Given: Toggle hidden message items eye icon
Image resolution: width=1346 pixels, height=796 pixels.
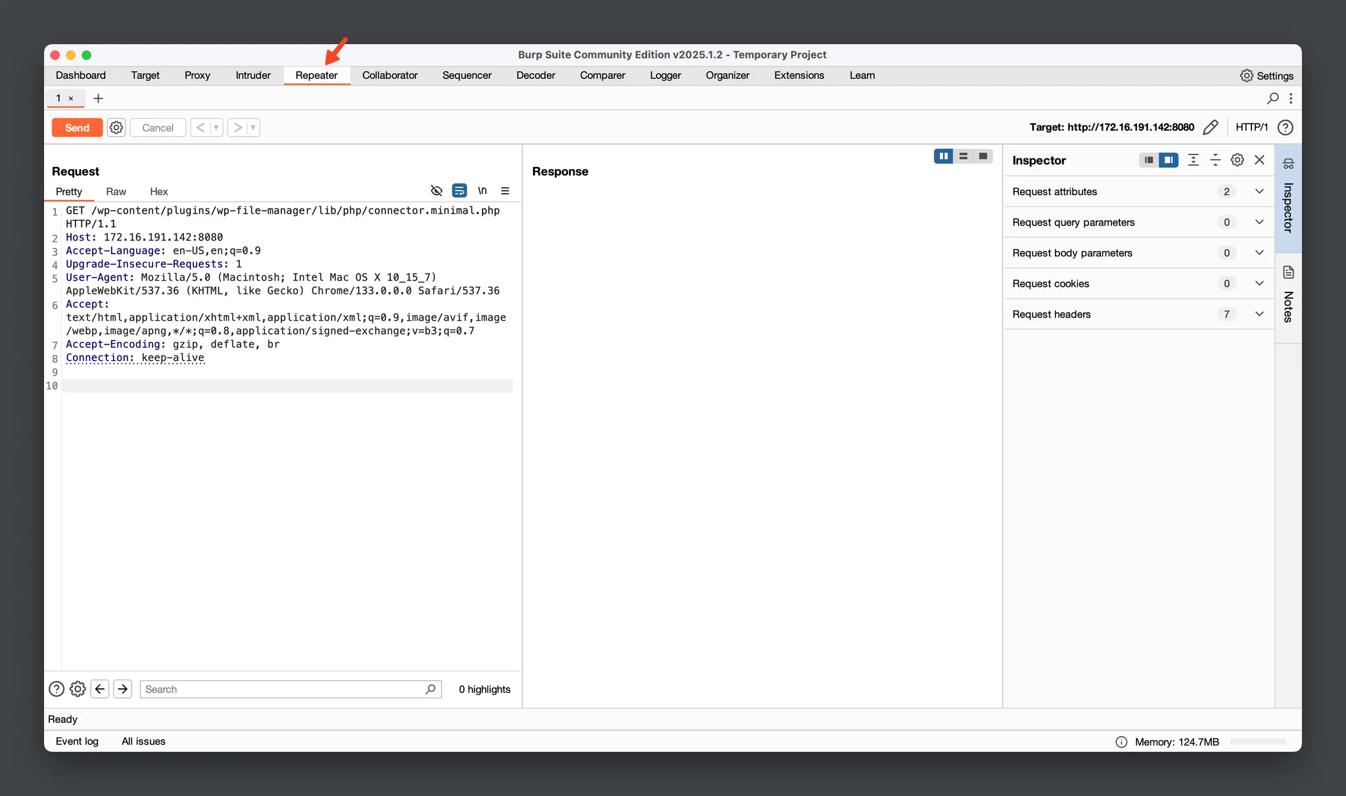Looking at the screenshot, I should pos(436,191).
